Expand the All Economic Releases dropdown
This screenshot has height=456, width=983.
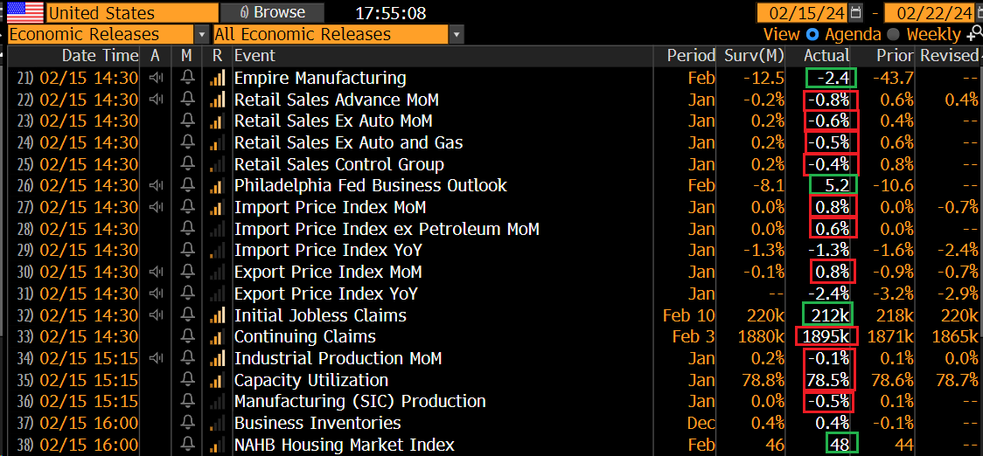(457, 34)
